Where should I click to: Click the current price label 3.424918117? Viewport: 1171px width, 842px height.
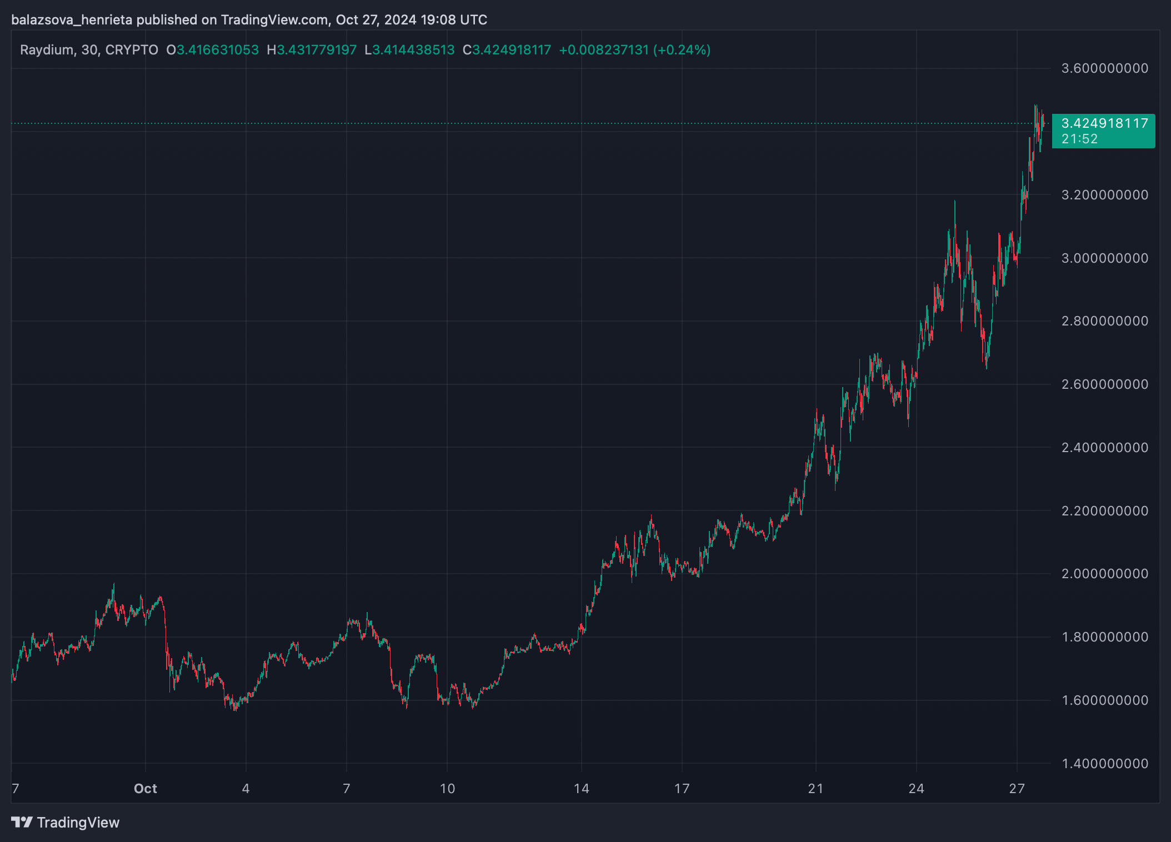[1104, 123]
